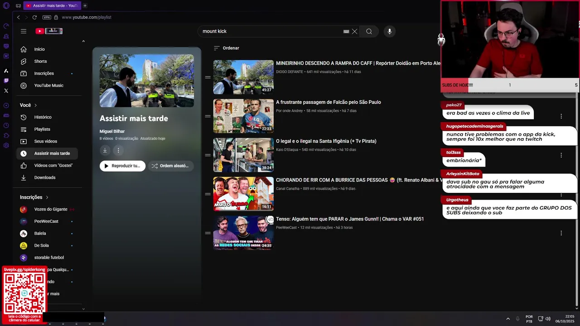Open options menu for James Gunn video
The image size is (580, 326).
[561, 233]
